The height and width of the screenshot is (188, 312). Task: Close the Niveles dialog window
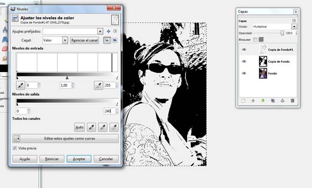click(114, 8)
